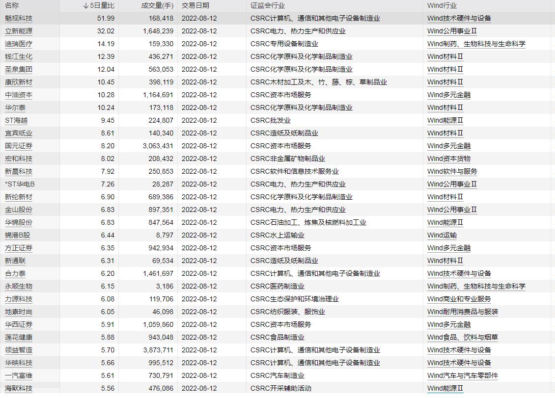Open stock link 康欣新材
This screenshot has width=555, height=398.
point(19,82)
